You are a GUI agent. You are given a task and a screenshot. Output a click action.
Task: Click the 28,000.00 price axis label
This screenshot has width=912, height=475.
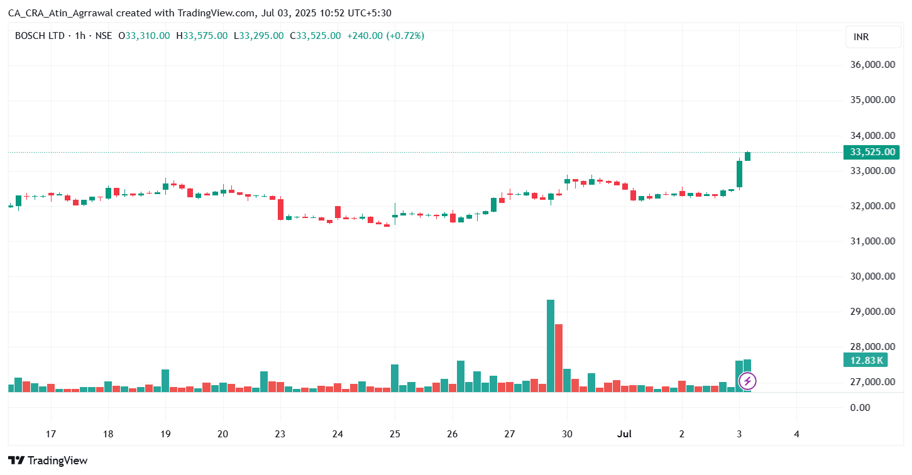[x=872, y=347]
